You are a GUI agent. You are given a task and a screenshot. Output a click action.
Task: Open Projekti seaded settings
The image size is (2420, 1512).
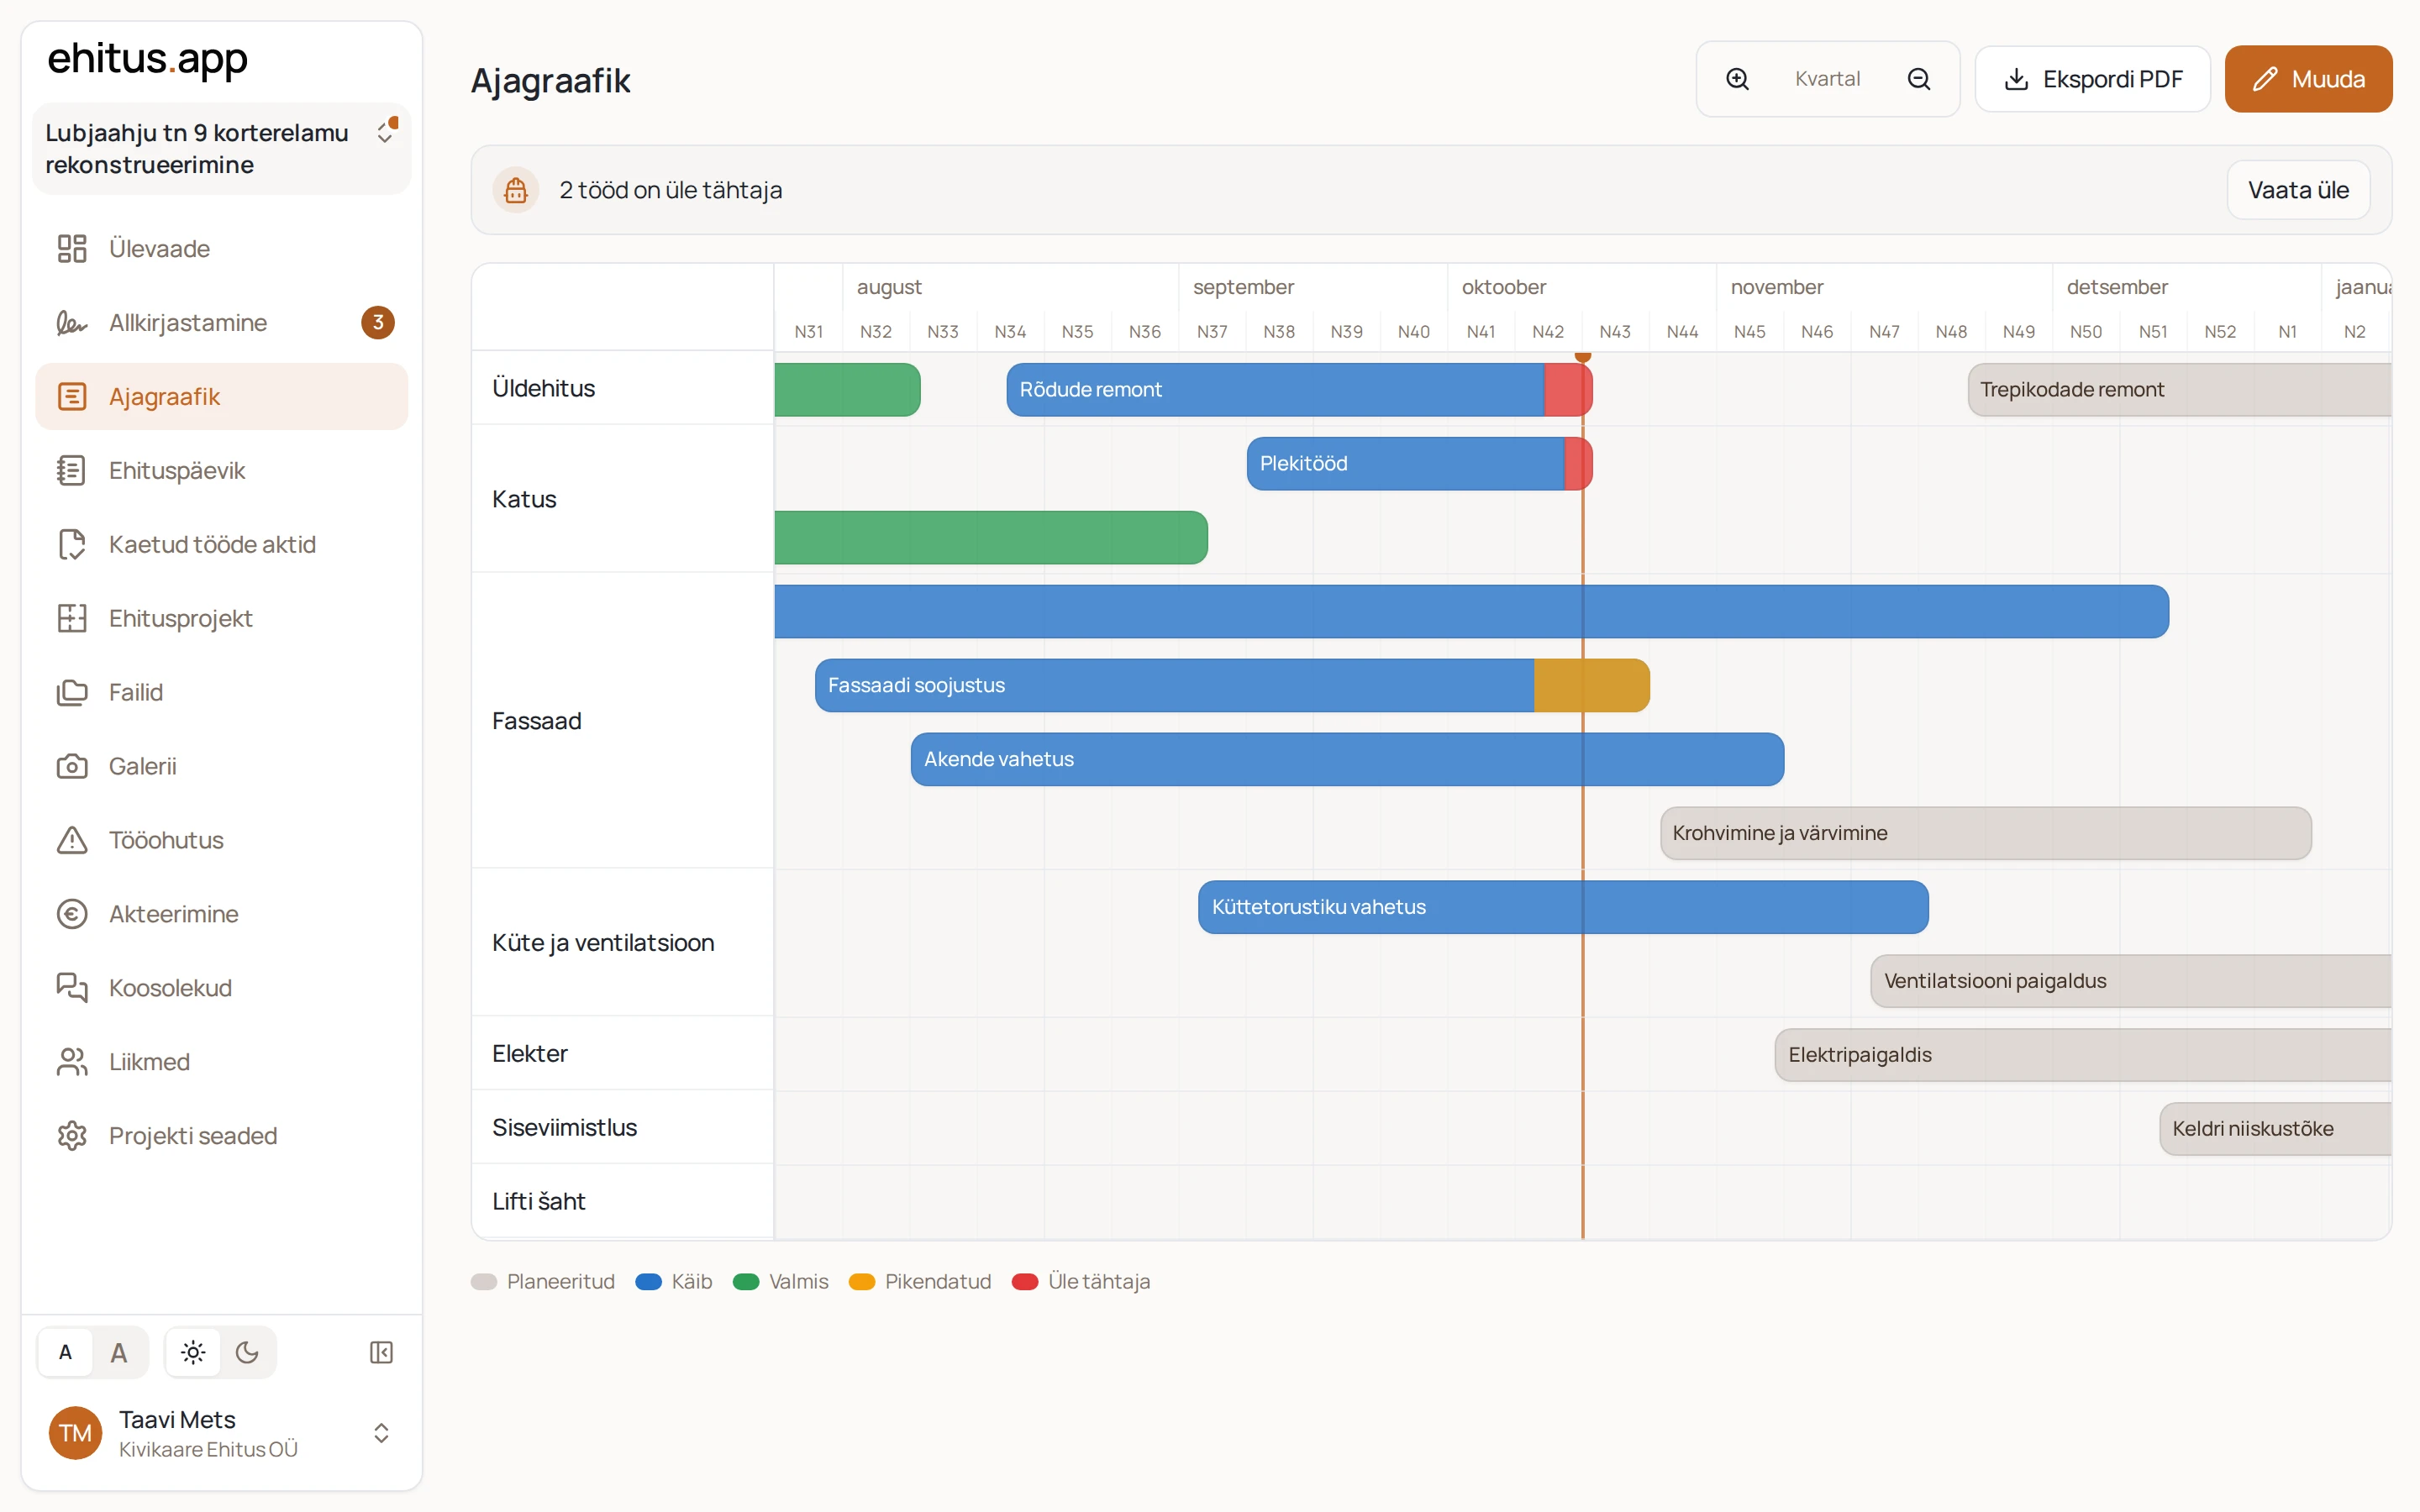click(x=221, y=1136)
